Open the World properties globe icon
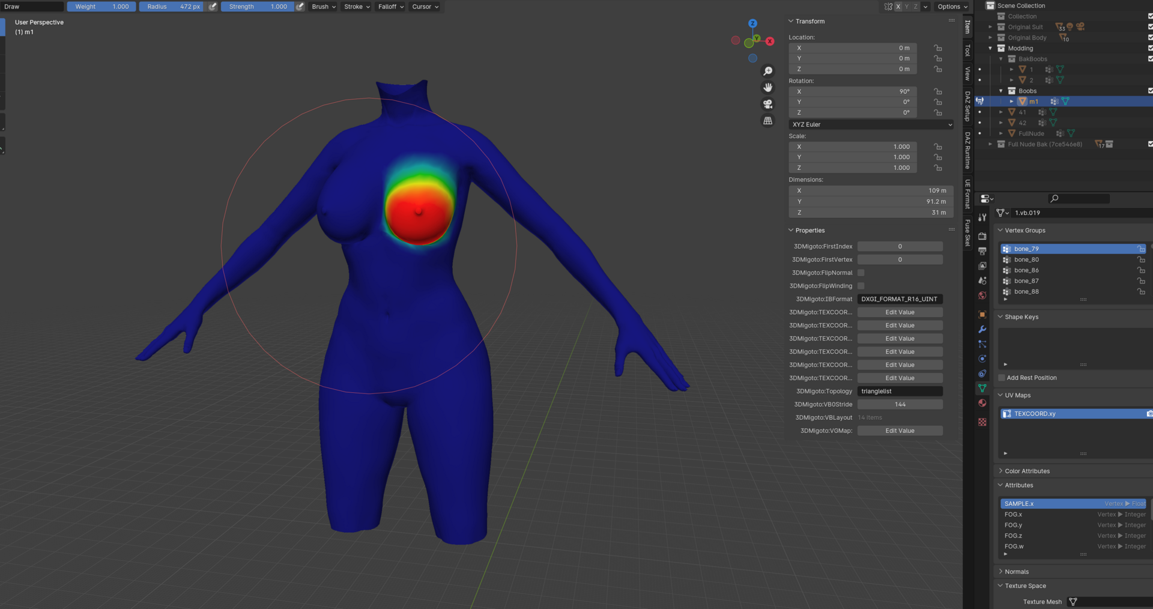1153x609 pixels. click(x=982, y=295)
